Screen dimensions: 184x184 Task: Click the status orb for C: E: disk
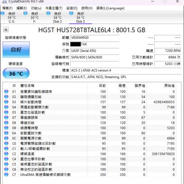(3, 13)
